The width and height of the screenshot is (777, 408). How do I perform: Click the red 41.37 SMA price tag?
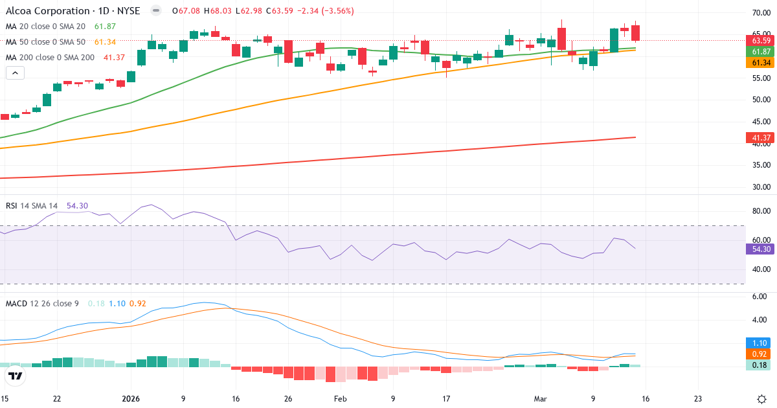pyautogui.click(x=760, y=137)
